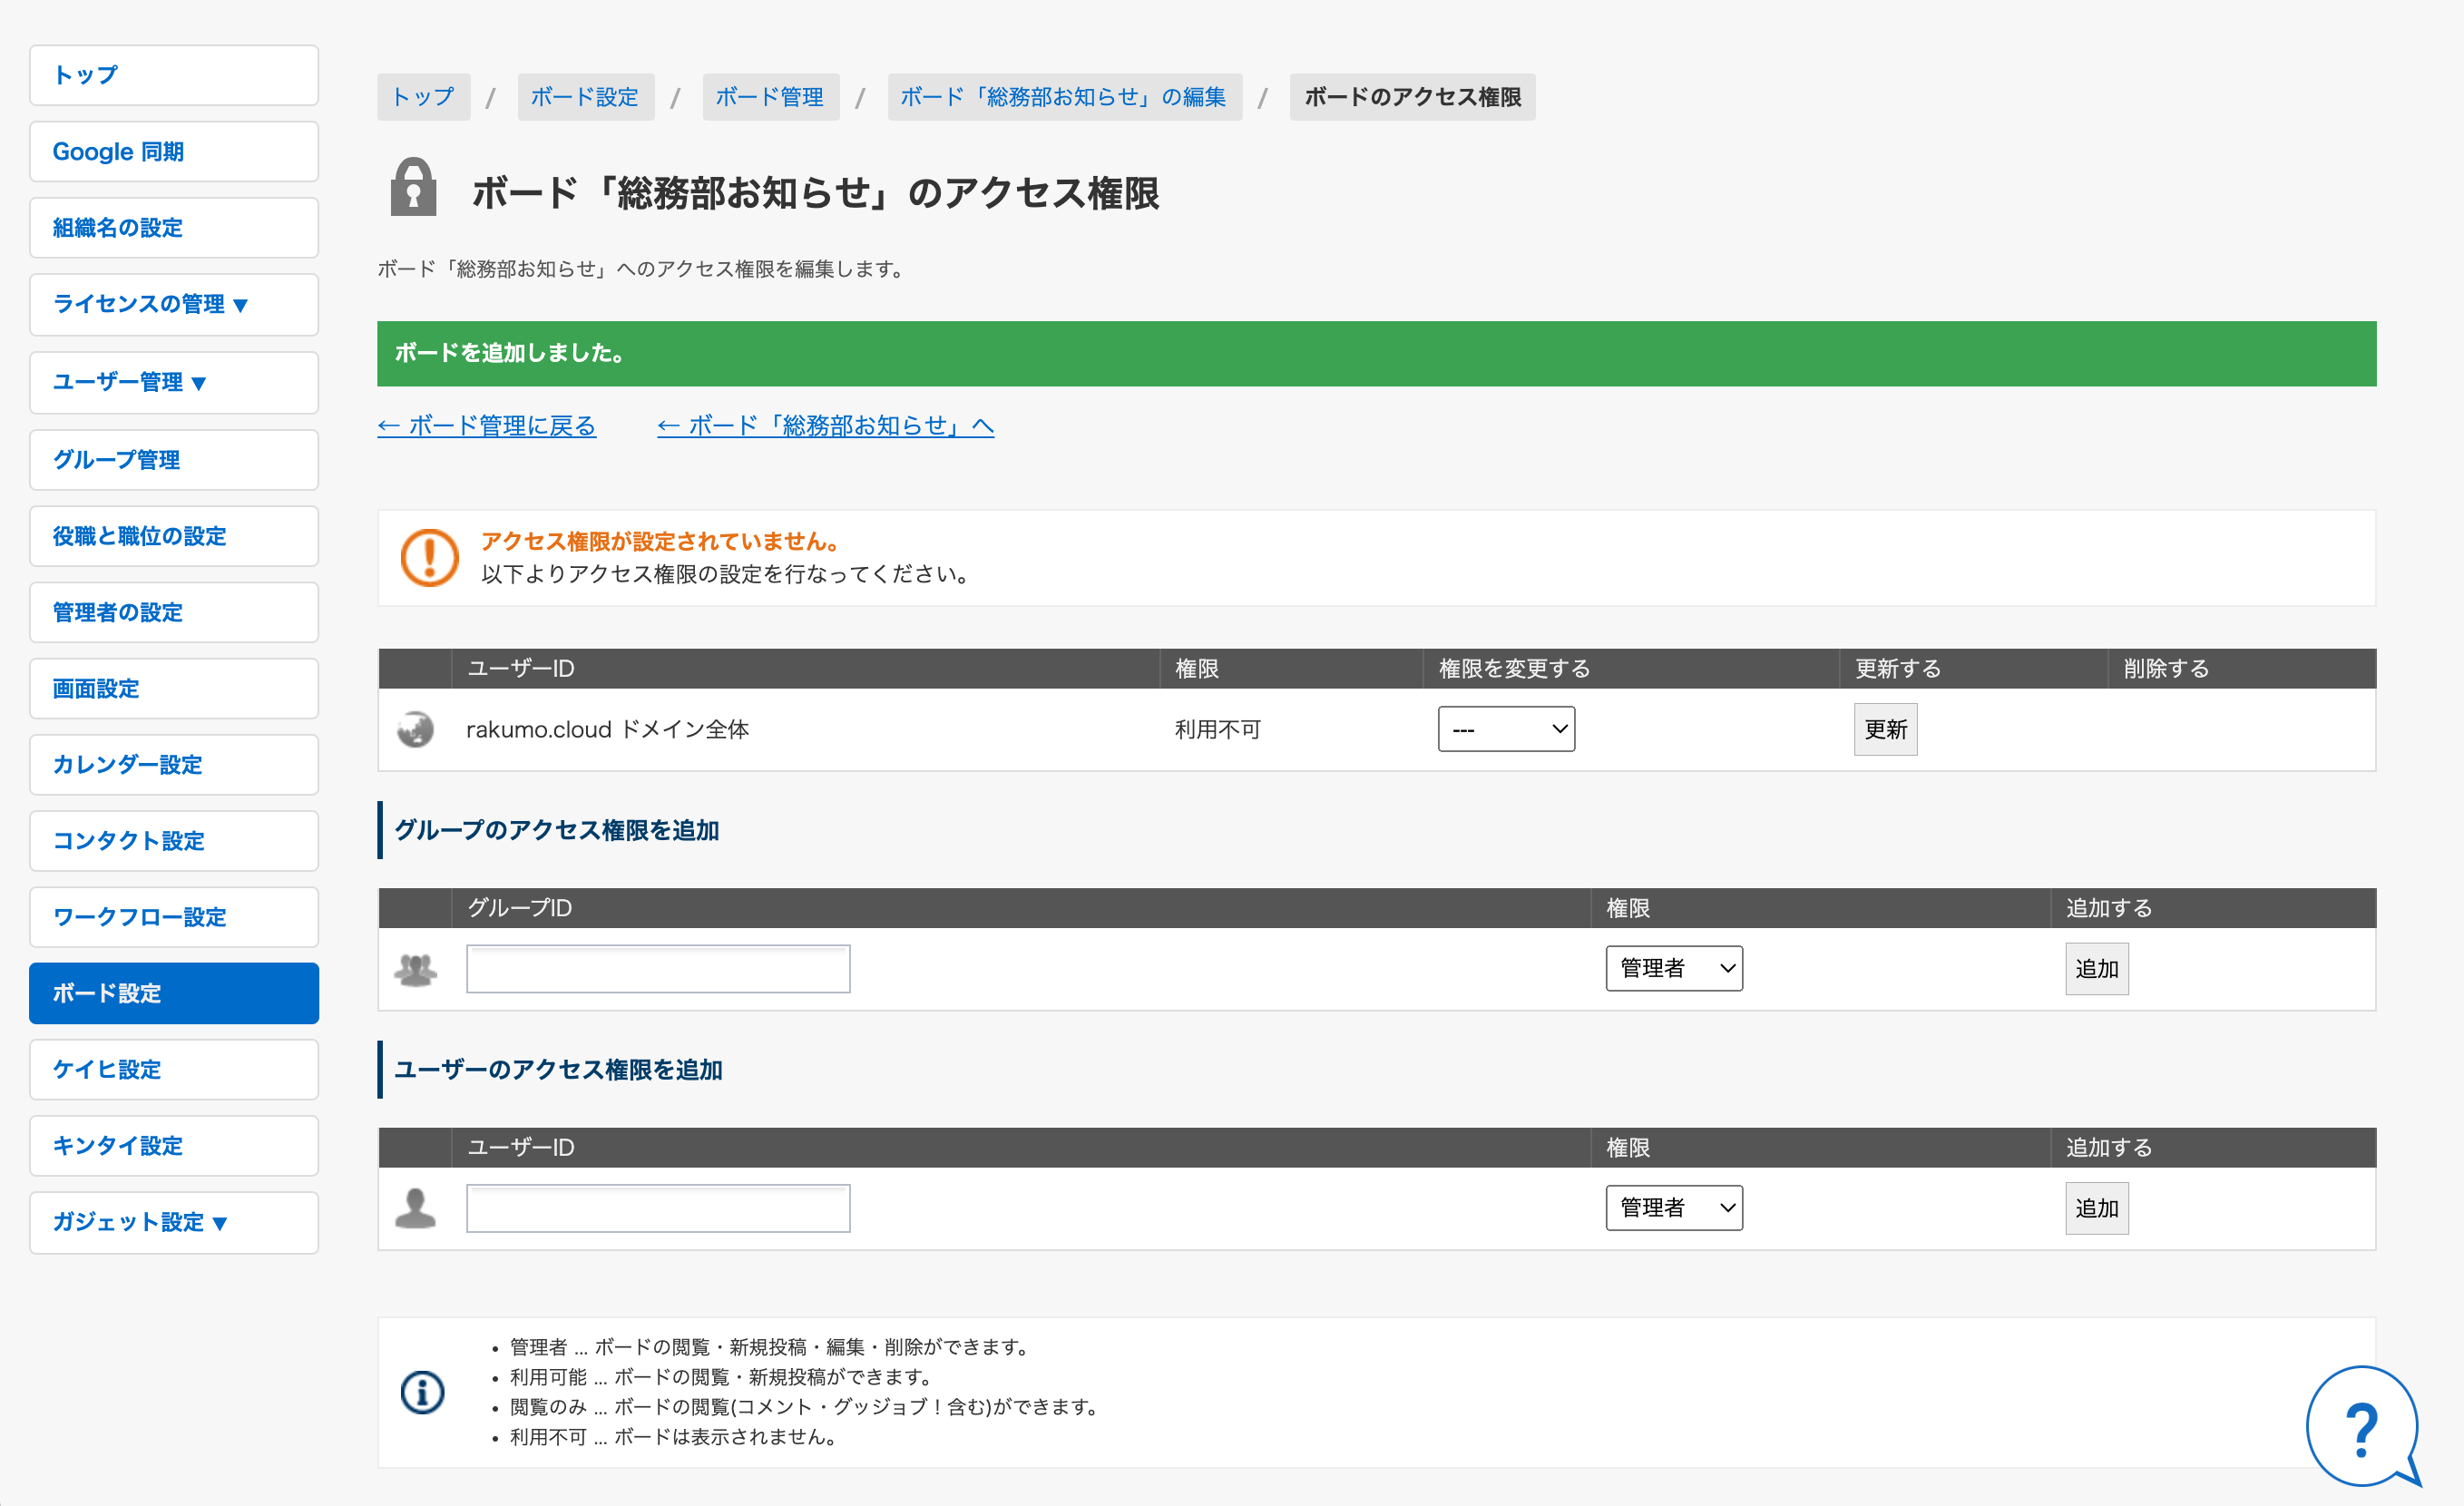This screenshot has height=1506, width=2464.
Task: Follow the ← ボード管理に戻る link
Action: pyautogui.click(x=487, y=426)
